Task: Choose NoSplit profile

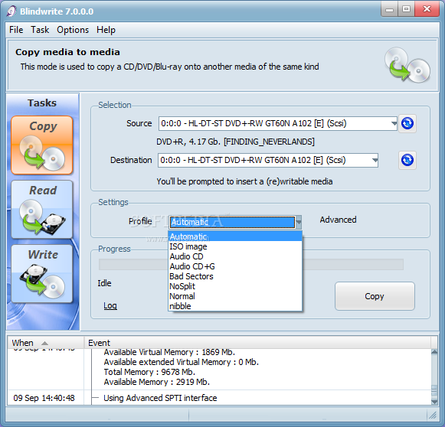Action: point(235,286)
